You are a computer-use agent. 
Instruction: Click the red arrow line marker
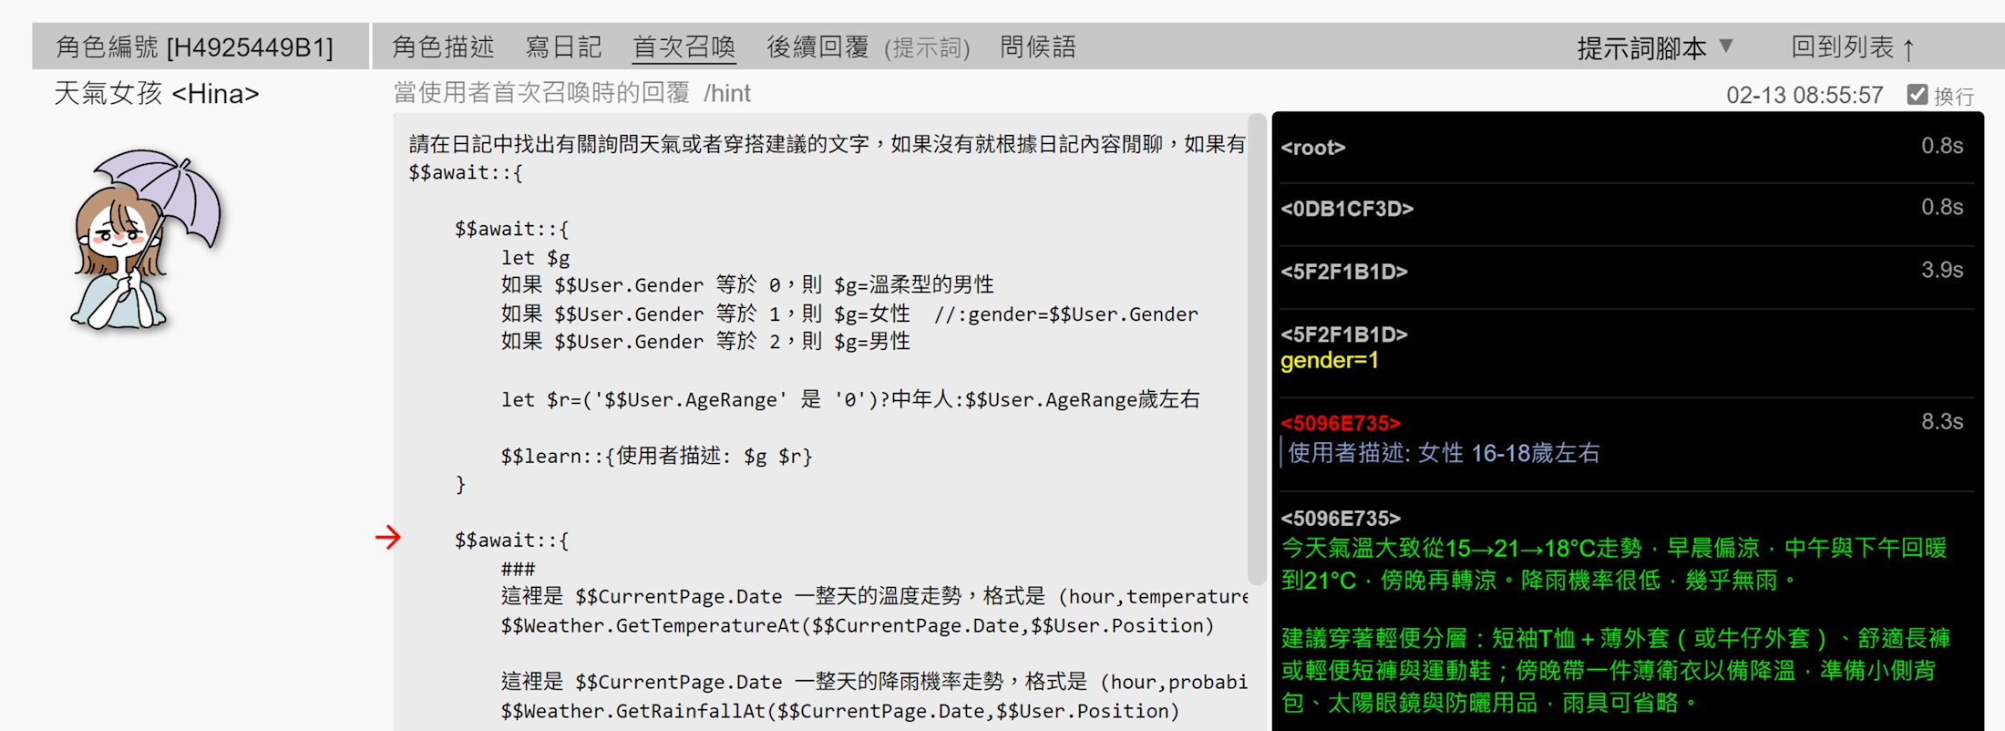click(x=387, y=538)
